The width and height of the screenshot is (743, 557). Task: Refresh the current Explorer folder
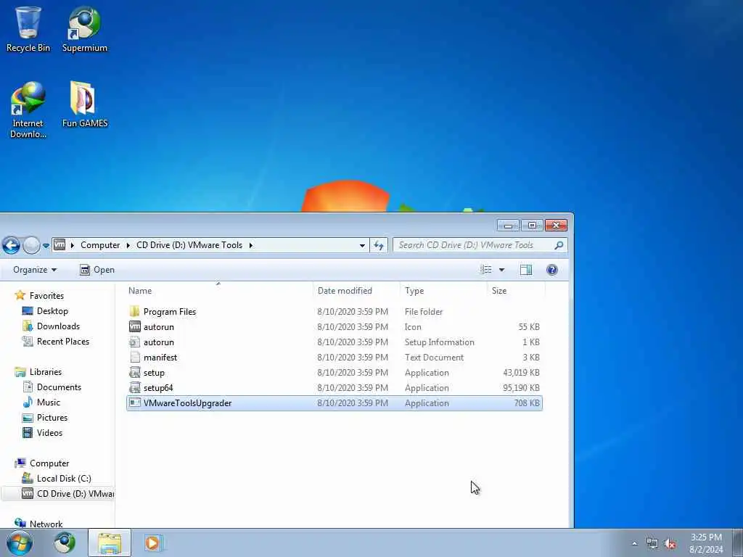pyautogui.click(x=379, y=245)
